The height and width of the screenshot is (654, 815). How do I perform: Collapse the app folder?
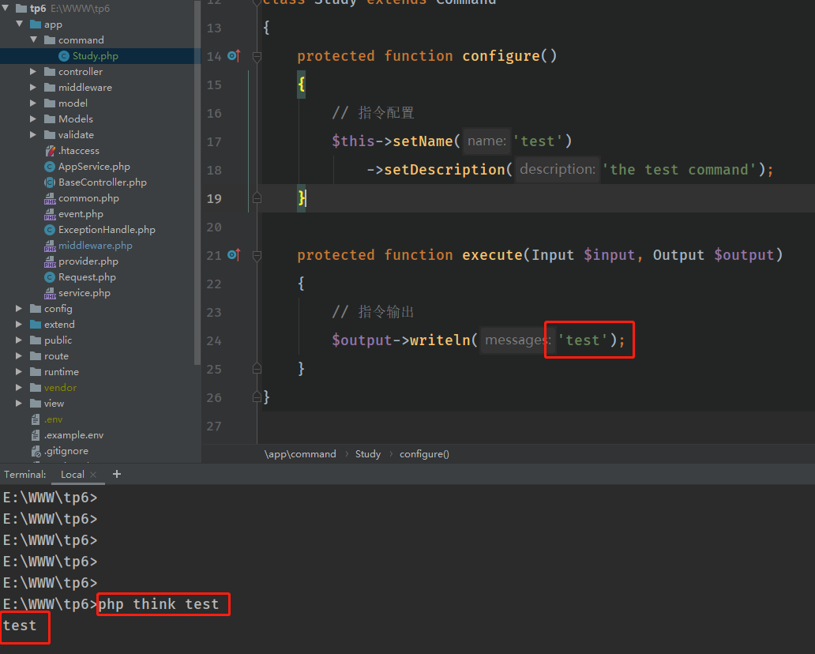[20, 24]
